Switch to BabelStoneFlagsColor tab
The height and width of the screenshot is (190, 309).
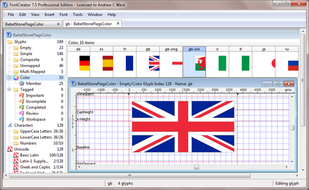(32, 24)
